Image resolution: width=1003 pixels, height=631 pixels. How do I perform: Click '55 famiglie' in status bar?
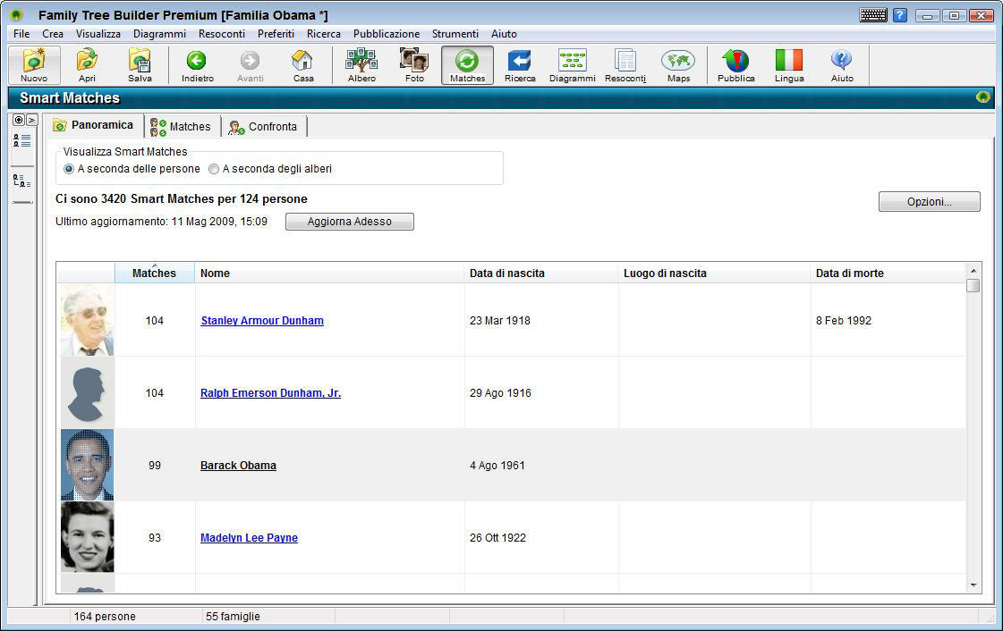(x=233, y=617)
